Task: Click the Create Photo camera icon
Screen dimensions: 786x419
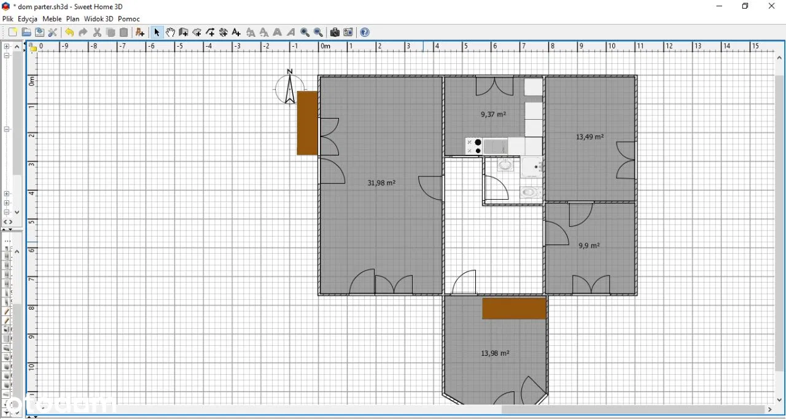Action: click(335, 33)
